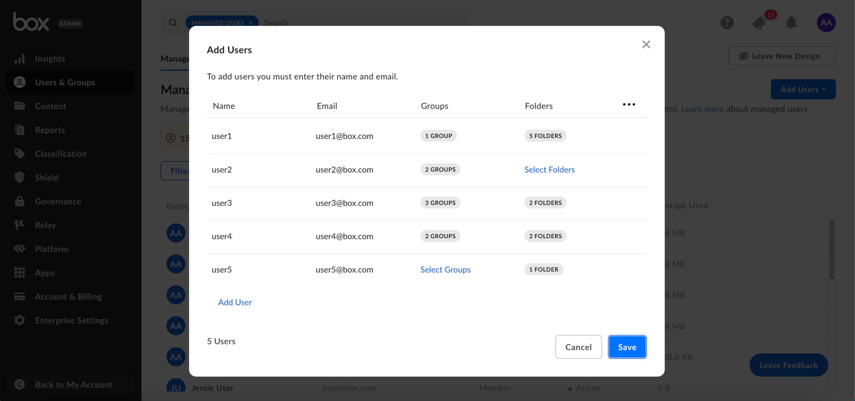Go to Enterprise Settings in sidebar
Screen dimensions: 855x401
[71, 320]
